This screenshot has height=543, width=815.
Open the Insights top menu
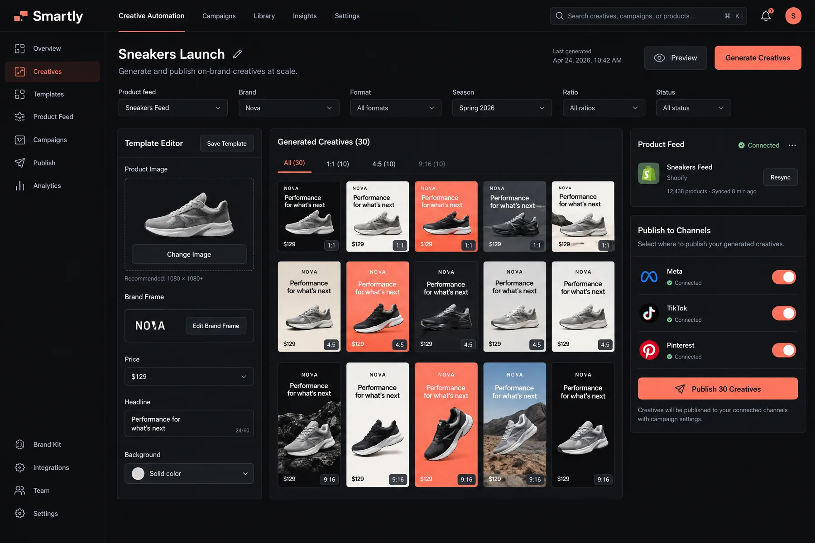point(305,16)
